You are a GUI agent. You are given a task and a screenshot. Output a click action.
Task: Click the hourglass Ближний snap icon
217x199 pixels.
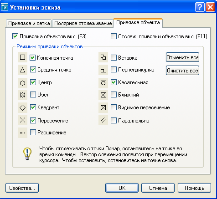pos(103,95)
